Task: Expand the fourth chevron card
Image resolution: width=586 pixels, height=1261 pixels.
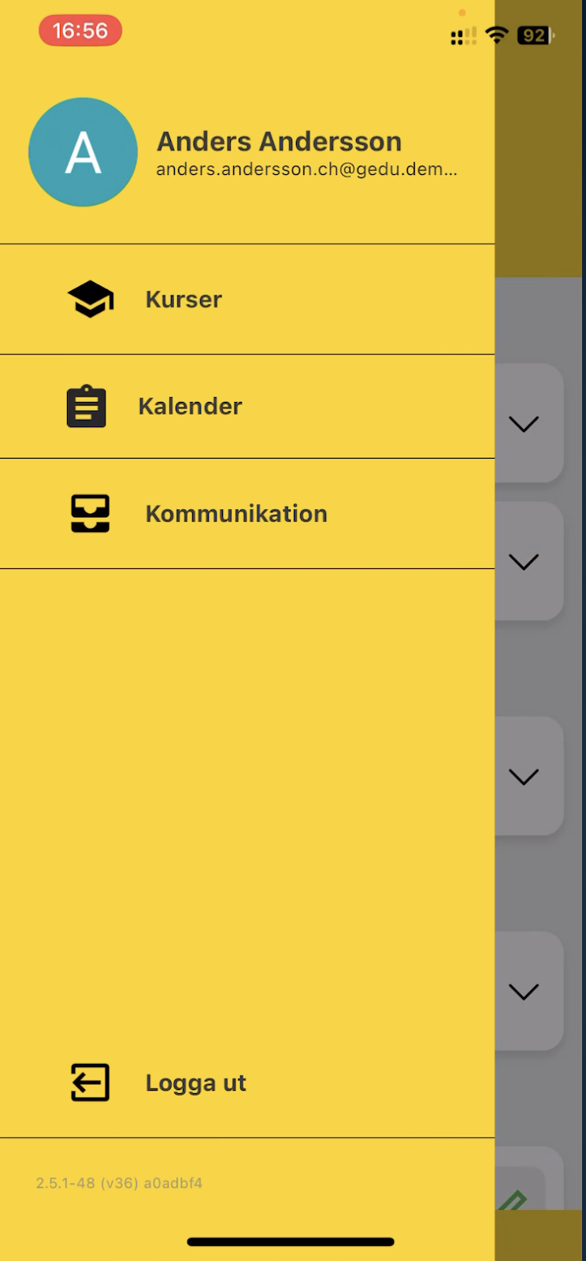Action: (524, 991)
